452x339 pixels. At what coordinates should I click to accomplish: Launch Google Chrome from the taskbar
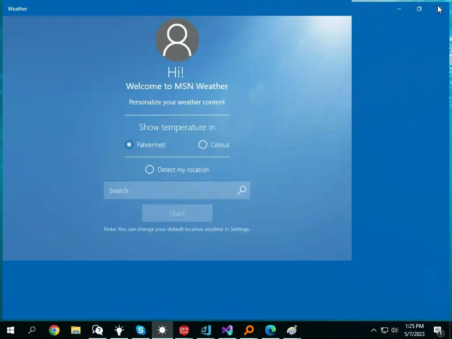pos(54,330)
